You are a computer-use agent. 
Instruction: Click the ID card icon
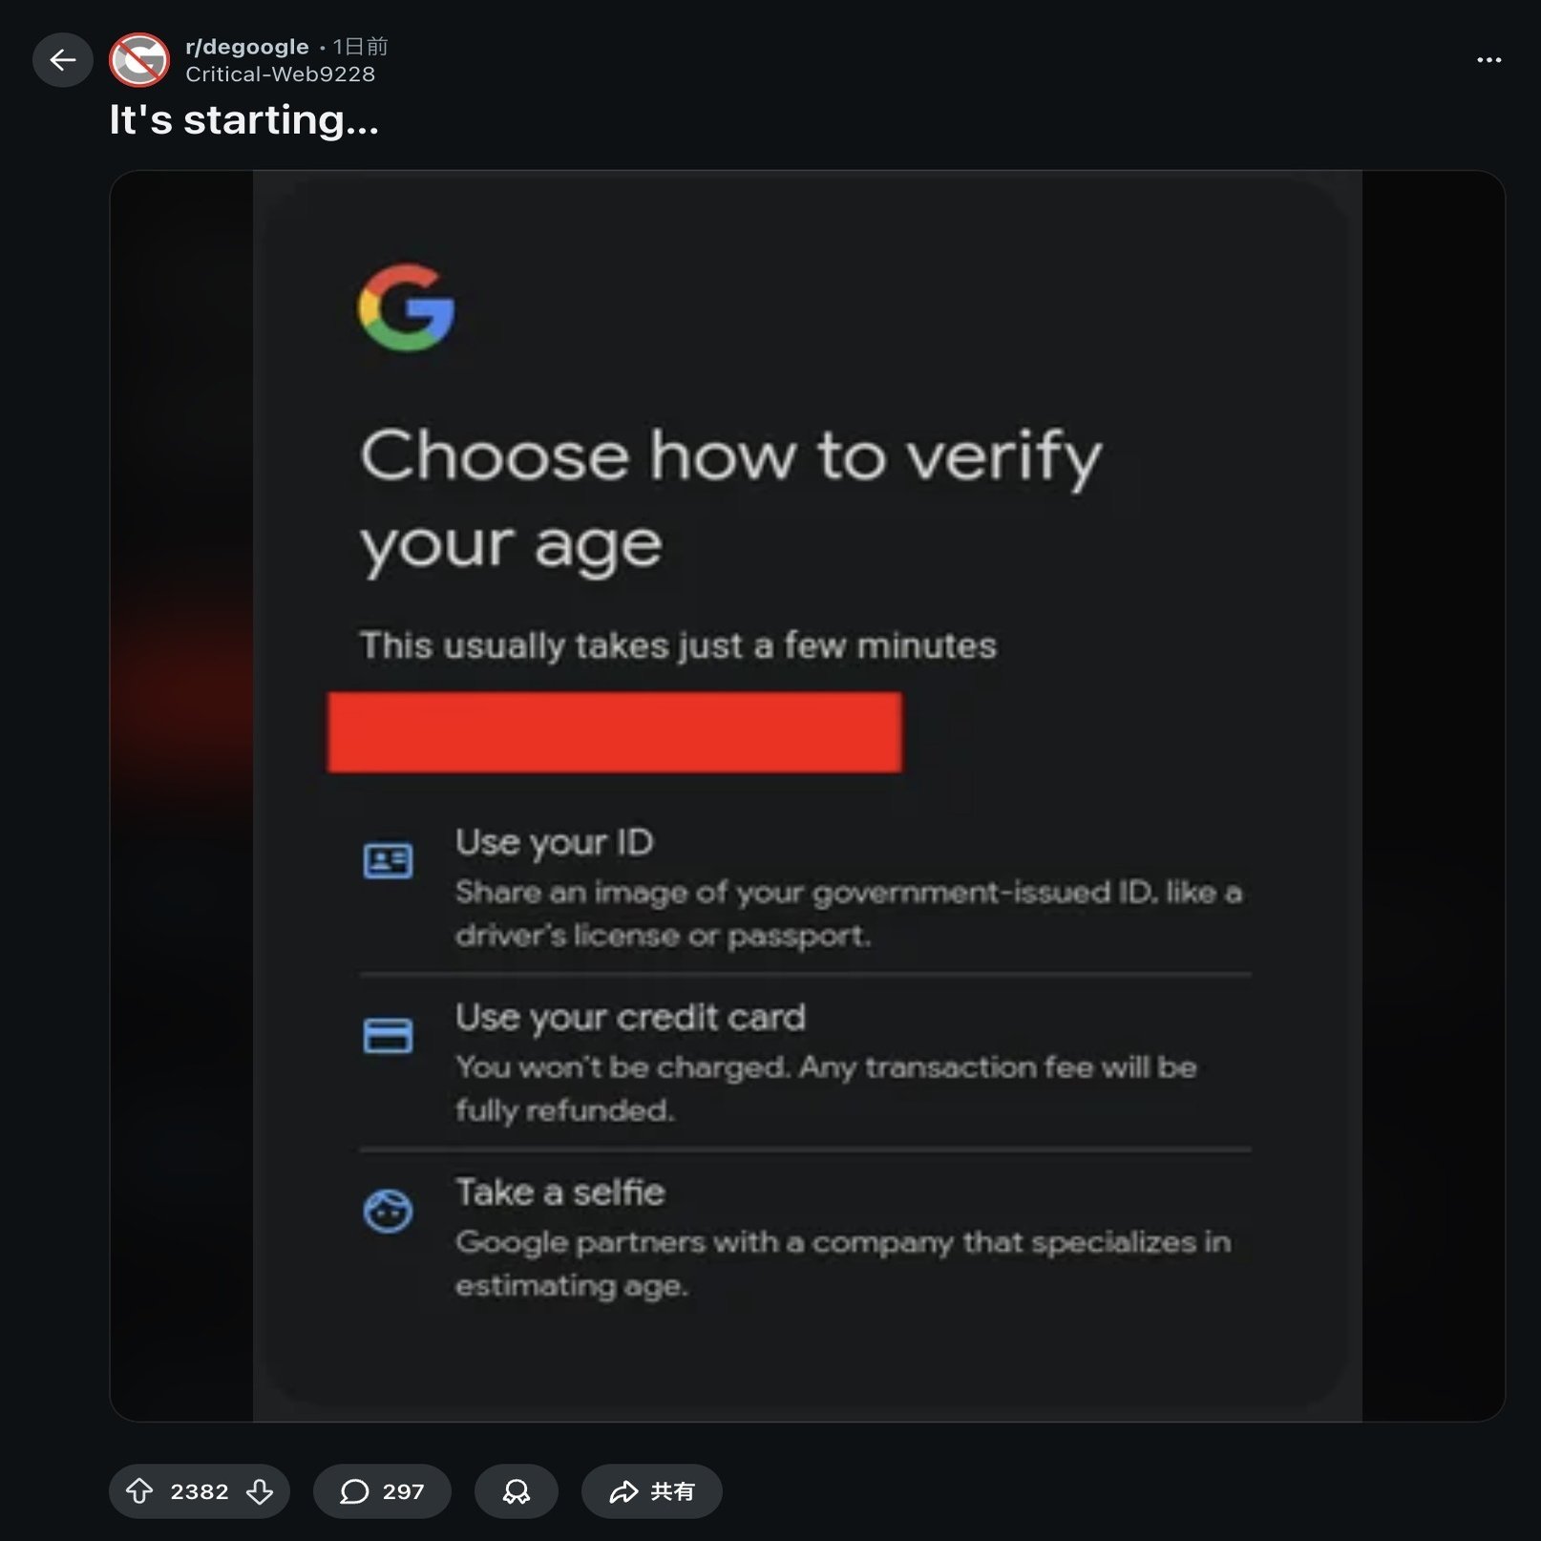click(389, 859)
